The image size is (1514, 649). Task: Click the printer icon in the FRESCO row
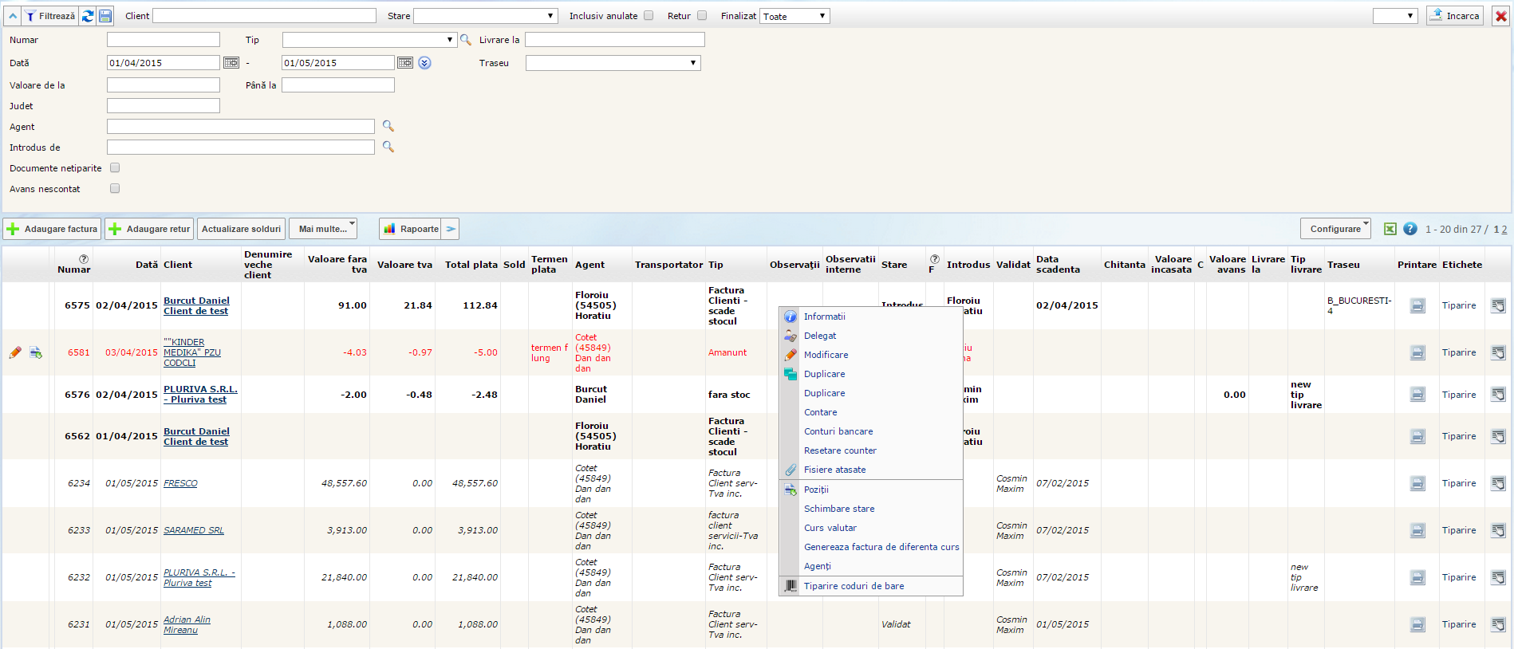(x=1417, y=483)
